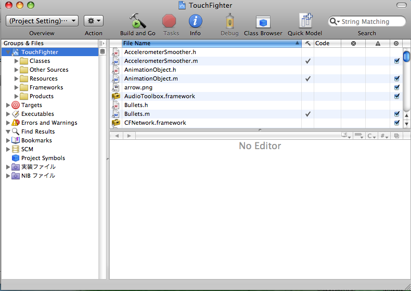
Task: Click the breakpoints popup in editor bar
Action: tap(358, 136)
